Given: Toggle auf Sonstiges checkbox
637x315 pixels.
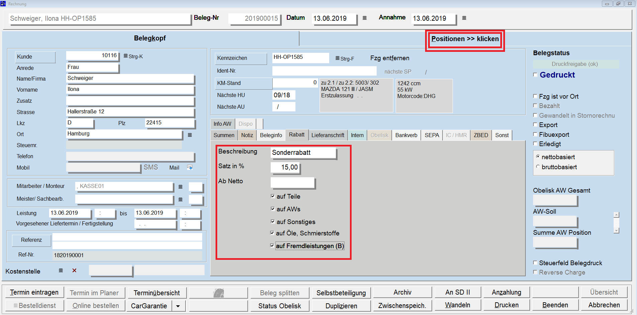Looking at the screenshot, I should [273, 222].
